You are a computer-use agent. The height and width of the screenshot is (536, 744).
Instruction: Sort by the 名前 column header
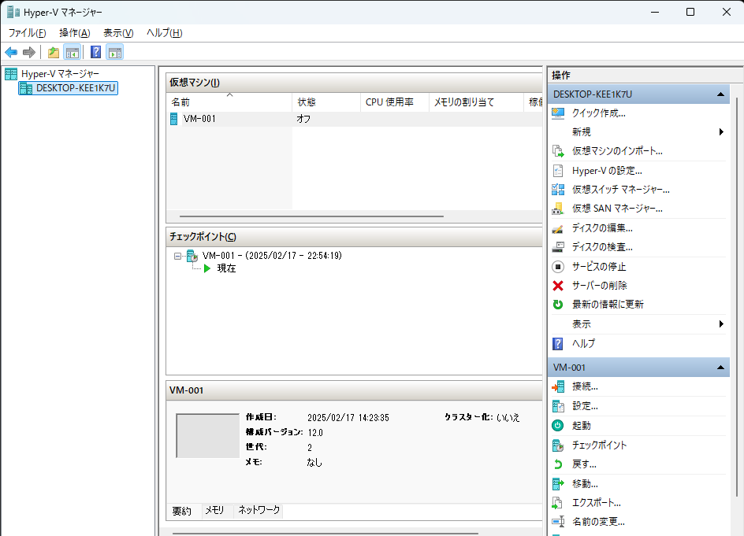coord(229,102)
